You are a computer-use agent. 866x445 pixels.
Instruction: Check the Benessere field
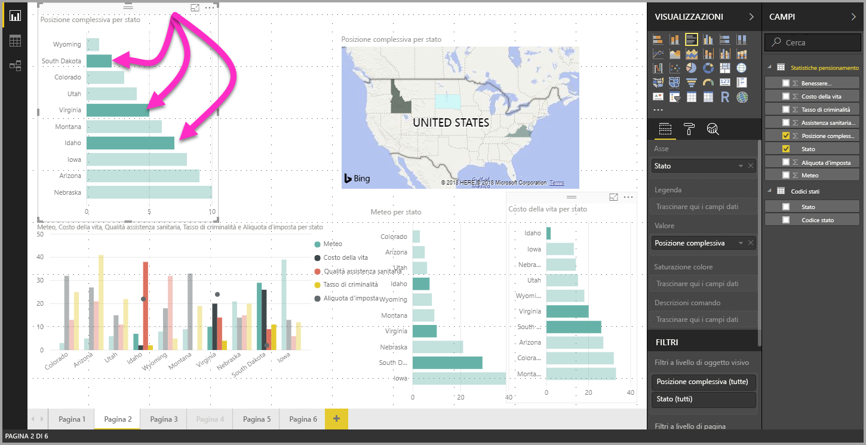point(786,83)
